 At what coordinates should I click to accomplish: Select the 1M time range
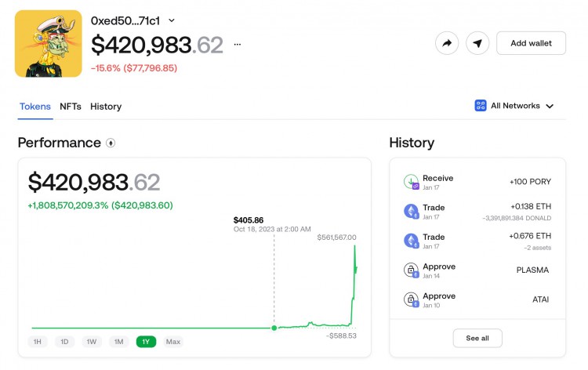tap(119, 342)
